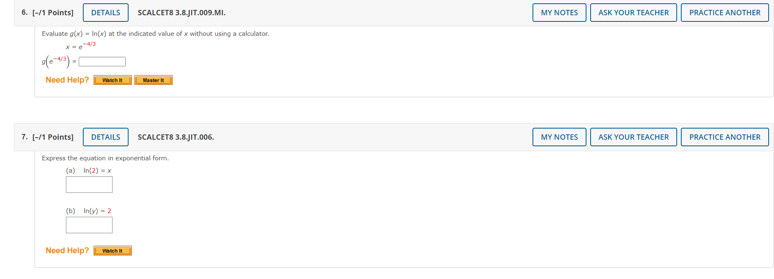Click the SCALCET8 3.8.JIT.006 assignment label

tap(176, 137)
